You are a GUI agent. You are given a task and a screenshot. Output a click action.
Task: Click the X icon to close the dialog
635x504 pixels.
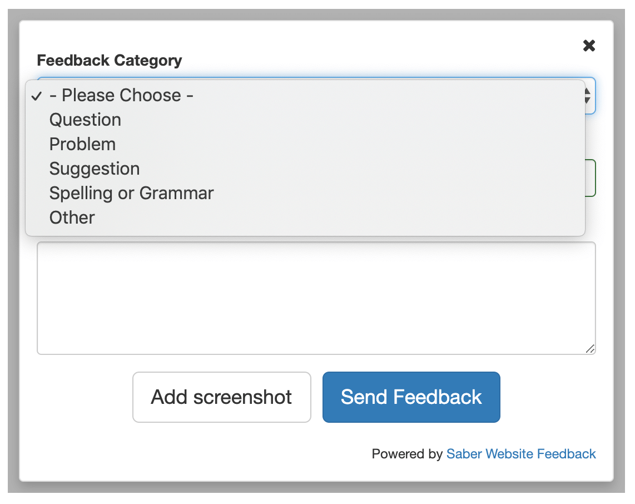coord(589,46)
